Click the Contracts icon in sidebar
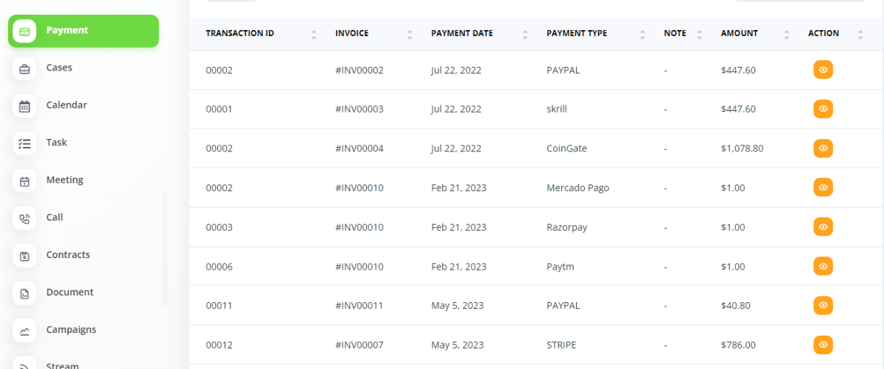Image resolution: width=884 pixels, height=369 pixels. click(x=24, y=256)
